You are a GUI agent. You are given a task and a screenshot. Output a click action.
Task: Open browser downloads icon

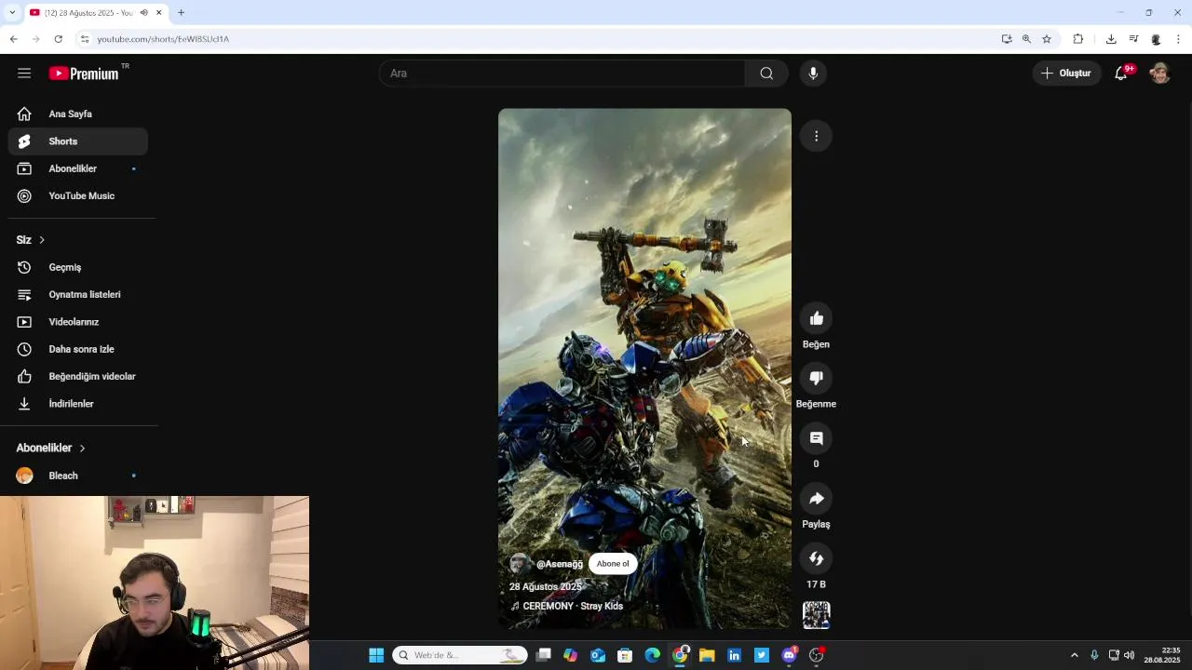pyautogui.click(x=1111, y=39)
